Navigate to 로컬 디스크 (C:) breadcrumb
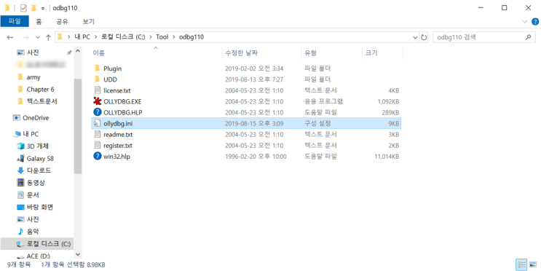This screenshot has width=541, height=271. point(123,37)
